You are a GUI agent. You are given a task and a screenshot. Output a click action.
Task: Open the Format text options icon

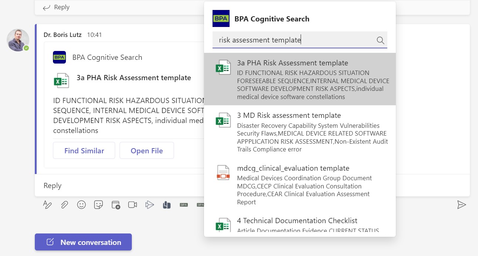pos(47,205)
